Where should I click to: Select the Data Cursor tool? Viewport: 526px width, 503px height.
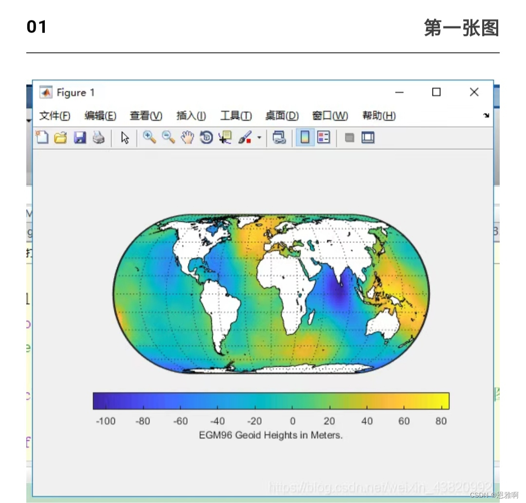224,137
